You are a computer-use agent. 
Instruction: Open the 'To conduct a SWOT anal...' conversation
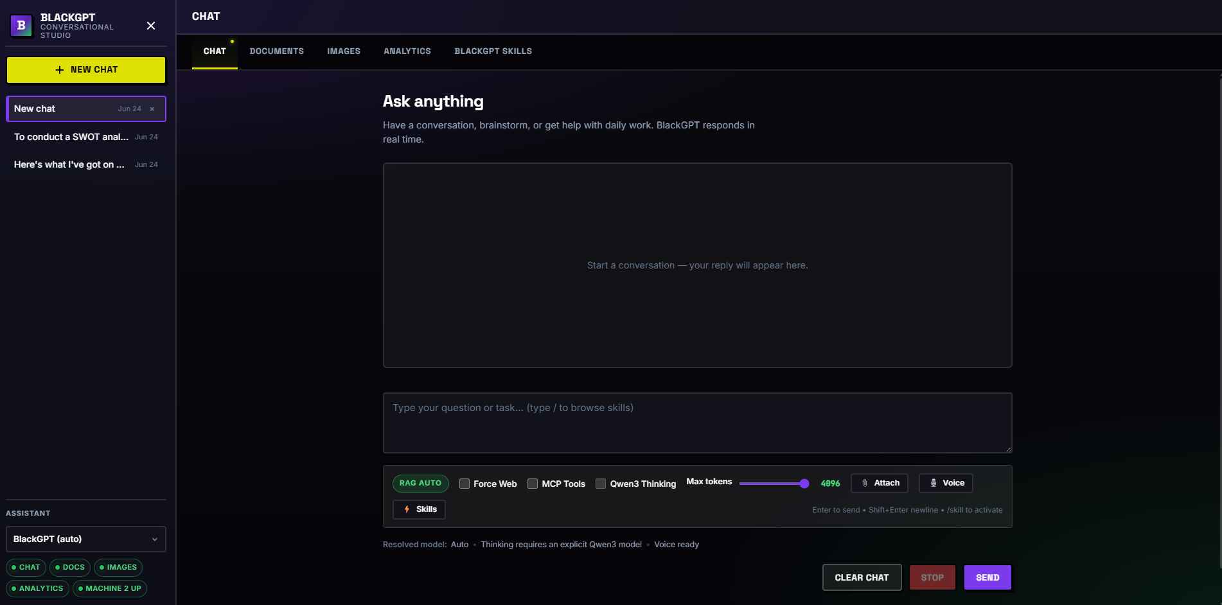point(86,137)
